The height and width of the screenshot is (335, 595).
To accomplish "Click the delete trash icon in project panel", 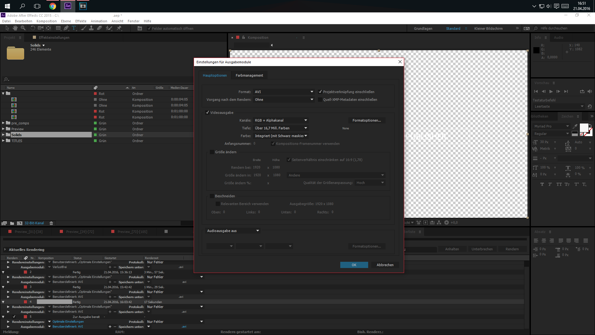I will coord(51,223).
